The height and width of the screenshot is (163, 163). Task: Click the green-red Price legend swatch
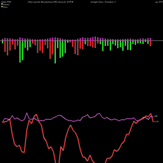pos(2,7)
